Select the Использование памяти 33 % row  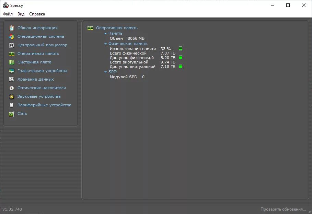coord(140,49)
